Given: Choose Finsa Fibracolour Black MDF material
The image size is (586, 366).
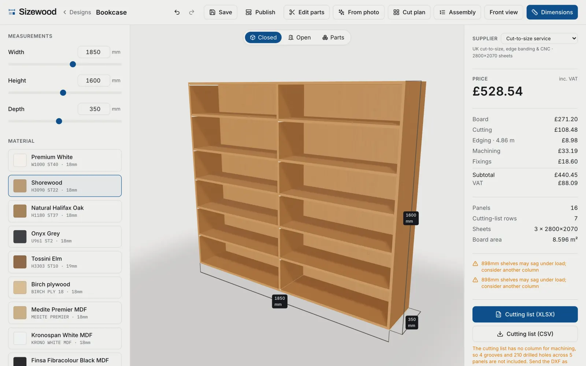Looking at the screenshot, I should pyautogui.click(x=65, y=360).
